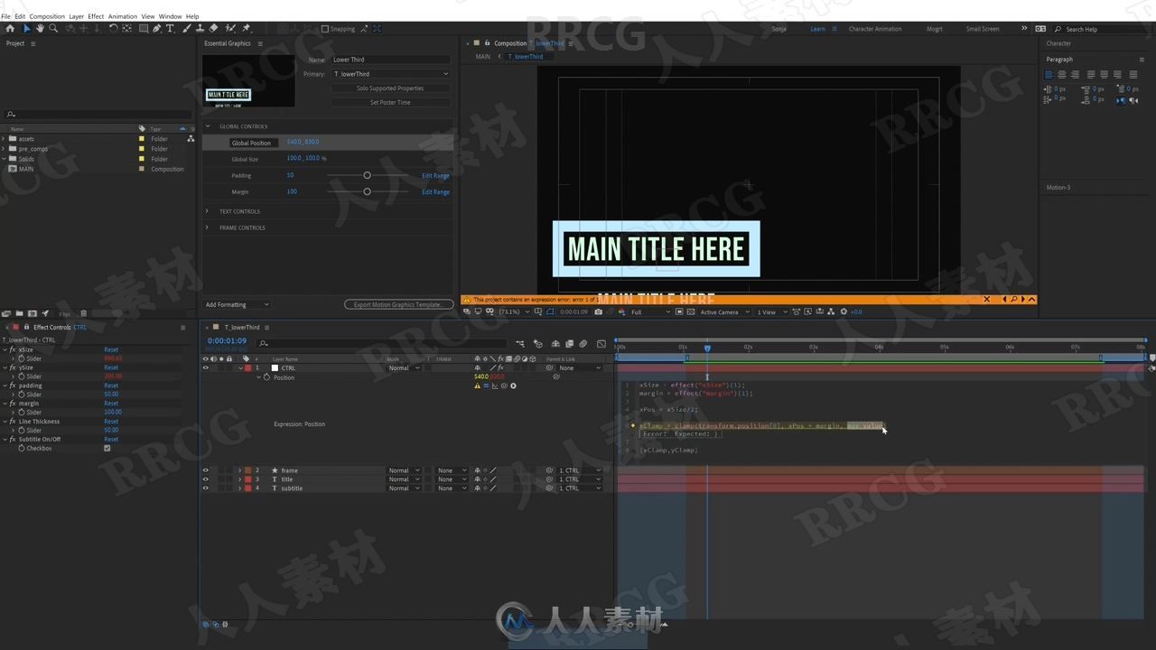Select the Type text tool
The image size is (1156, 650).
[170, 29]
